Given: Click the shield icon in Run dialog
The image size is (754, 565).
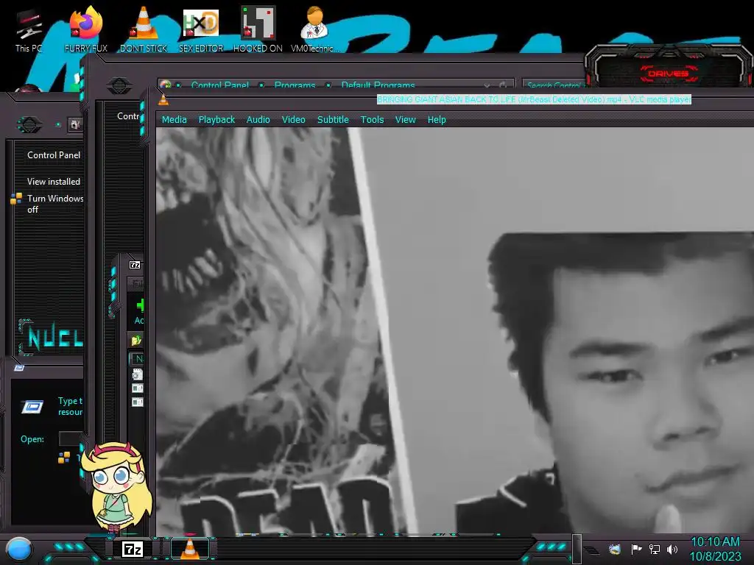Looking at the screenshot, I should 64,458.
